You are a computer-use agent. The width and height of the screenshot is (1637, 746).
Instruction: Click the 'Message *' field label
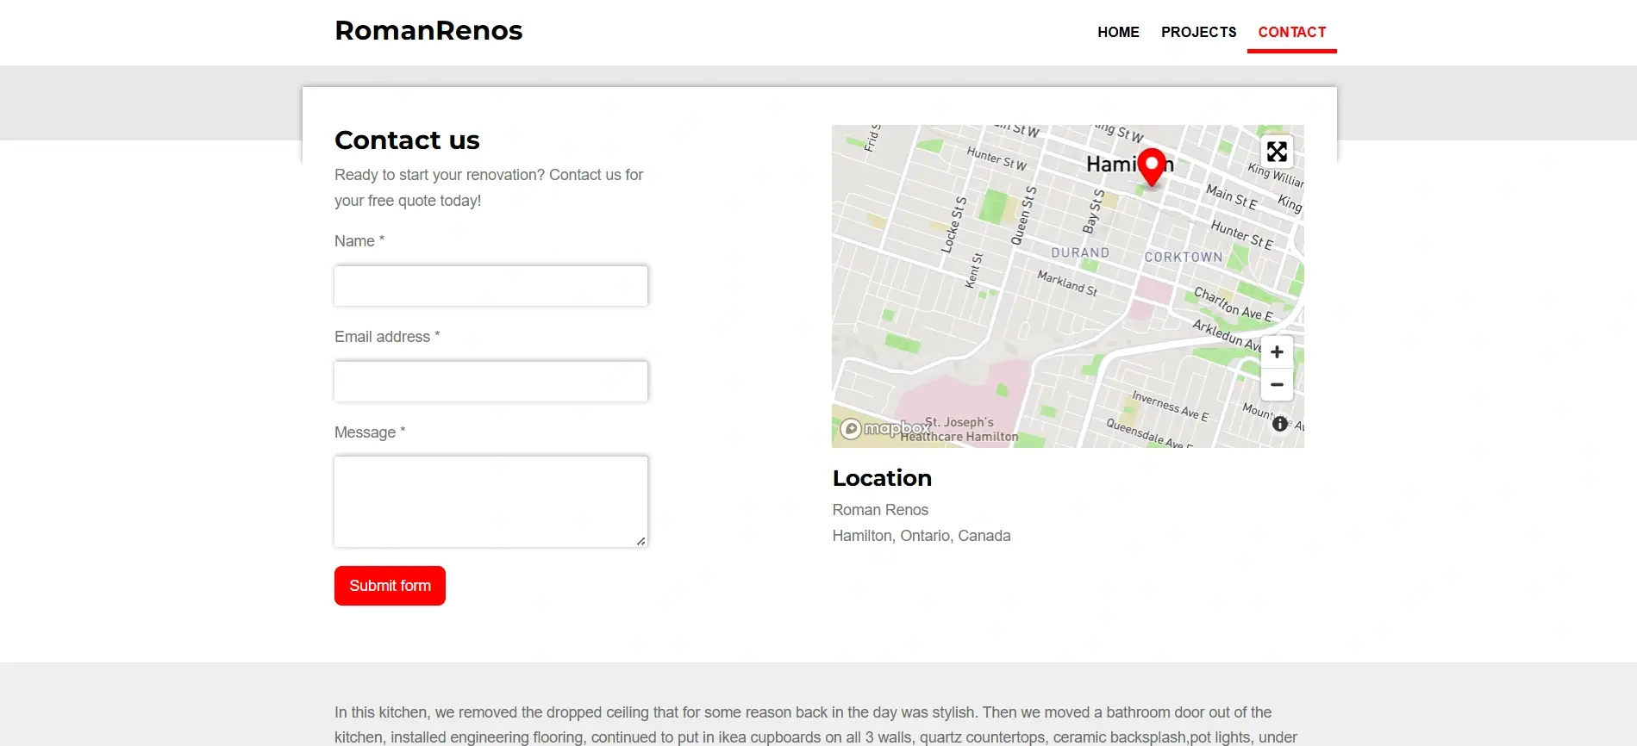[370, 432]
